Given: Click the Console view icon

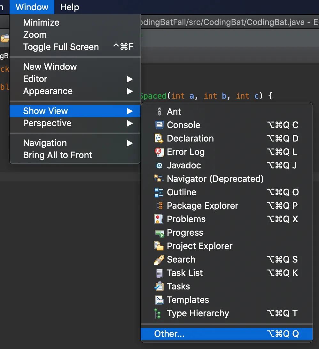Looking at the screenshot, I should pos(159,125).
